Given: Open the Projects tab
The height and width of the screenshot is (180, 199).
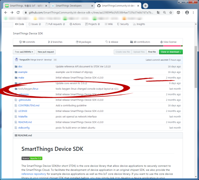Looking at the screenshot, I should pos(92,24).
